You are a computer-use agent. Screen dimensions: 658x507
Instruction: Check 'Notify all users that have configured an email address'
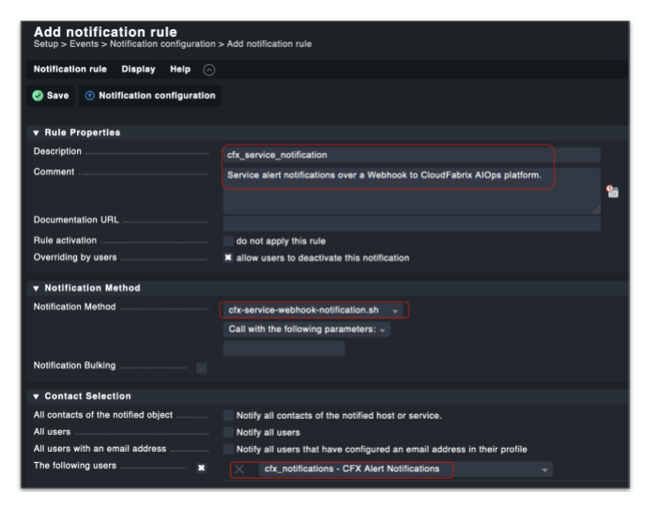click(228, 449)
